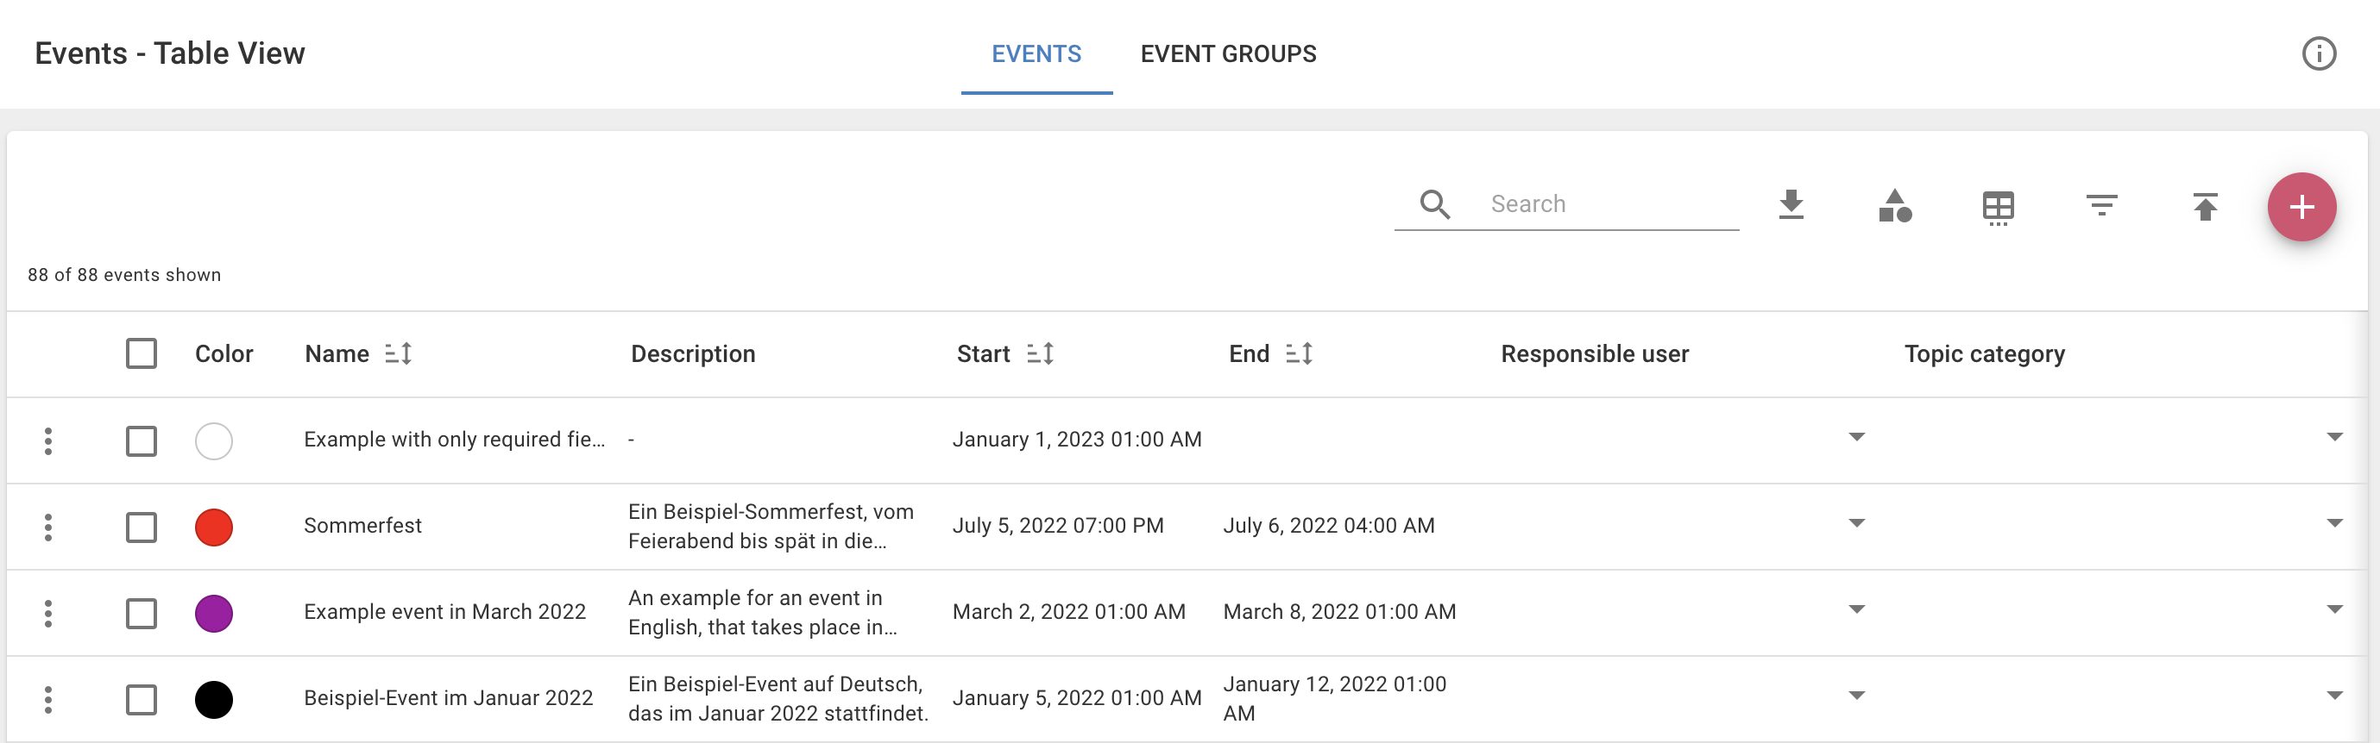Click the red color circle for Sommerfest
Screen dimensions: 2380x743
coord(213,527)
